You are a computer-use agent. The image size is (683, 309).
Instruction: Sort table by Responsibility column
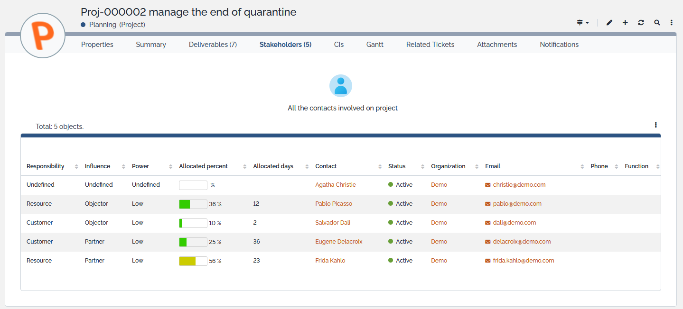click(x=46, y=166)
